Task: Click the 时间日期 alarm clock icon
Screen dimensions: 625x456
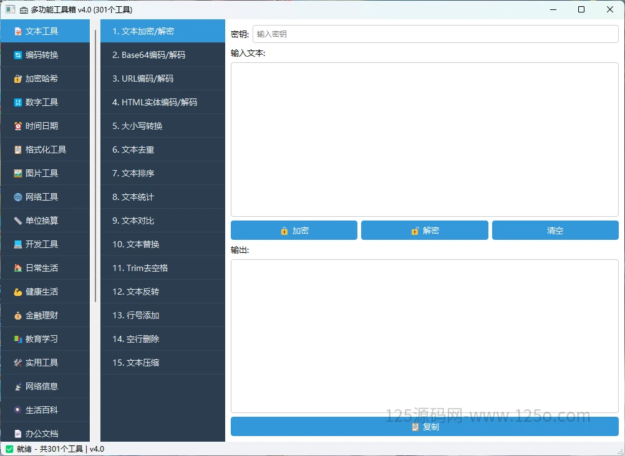Action: (x=17, y=126)
